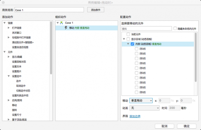Expand the 启用/禁用 action group
201x130 pixels.
(x=9, y=100)
